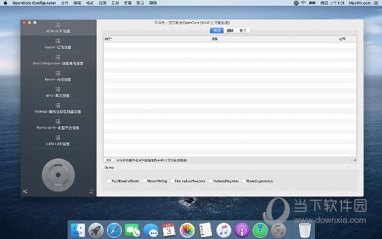Enable the FadtEnableReset checkbox
382x239 pixels.
point(109,181)
